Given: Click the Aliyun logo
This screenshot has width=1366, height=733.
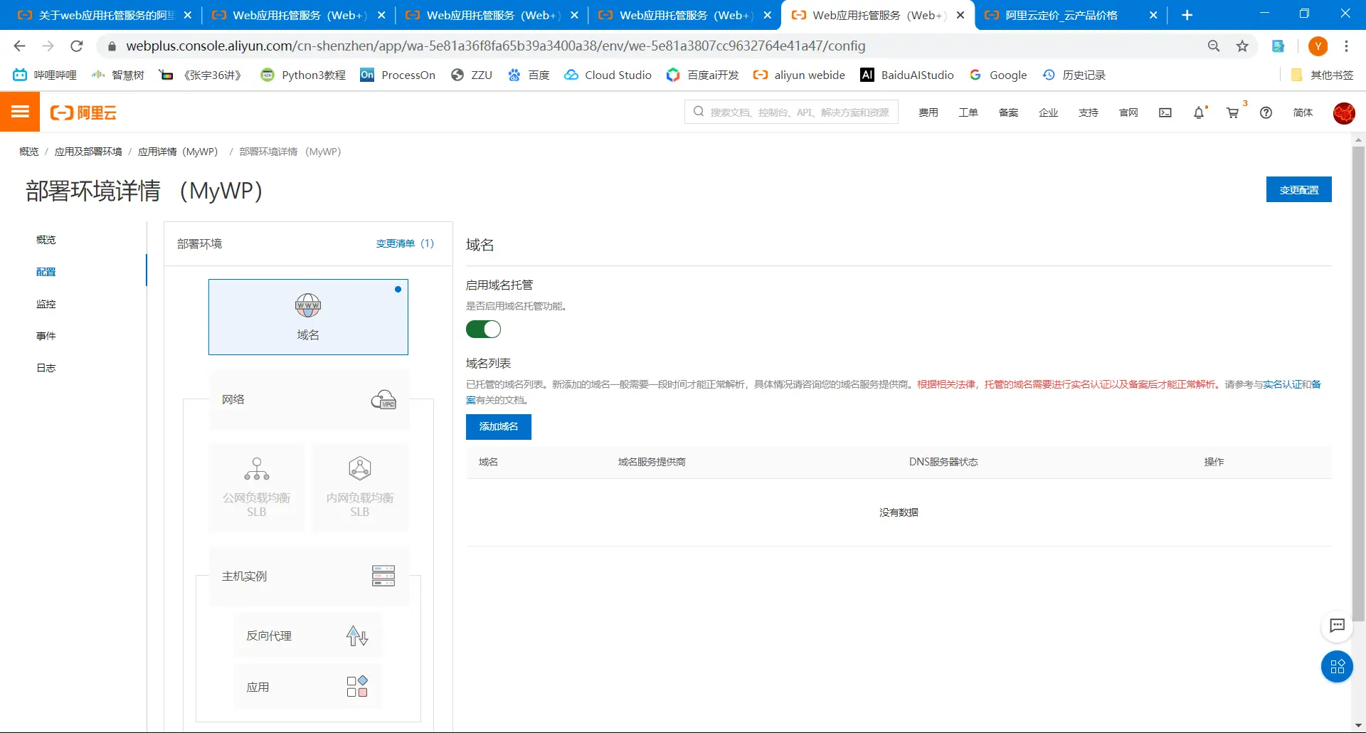Looking at the screenshot, I should pos(83,112).
